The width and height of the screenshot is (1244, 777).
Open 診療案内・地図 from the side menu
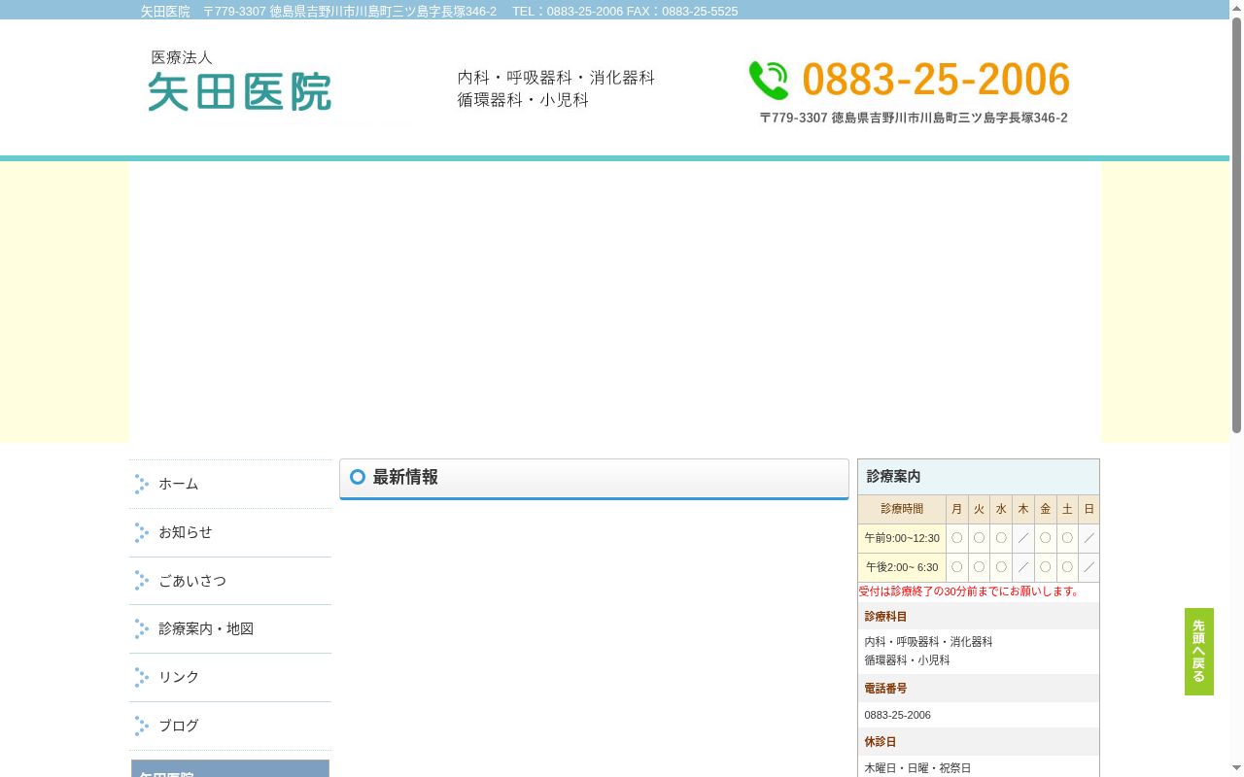click(x=230, y=629)
